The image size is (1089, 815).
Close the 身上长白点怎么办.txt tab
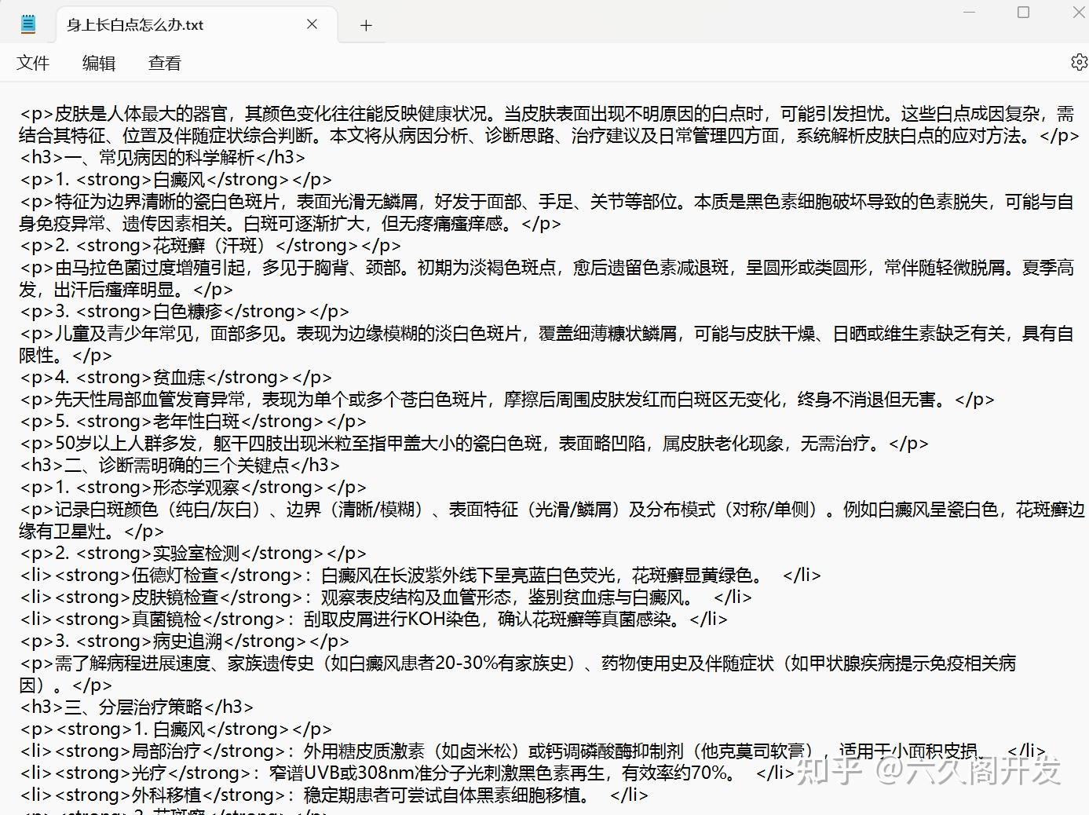[x=312, y=24]
